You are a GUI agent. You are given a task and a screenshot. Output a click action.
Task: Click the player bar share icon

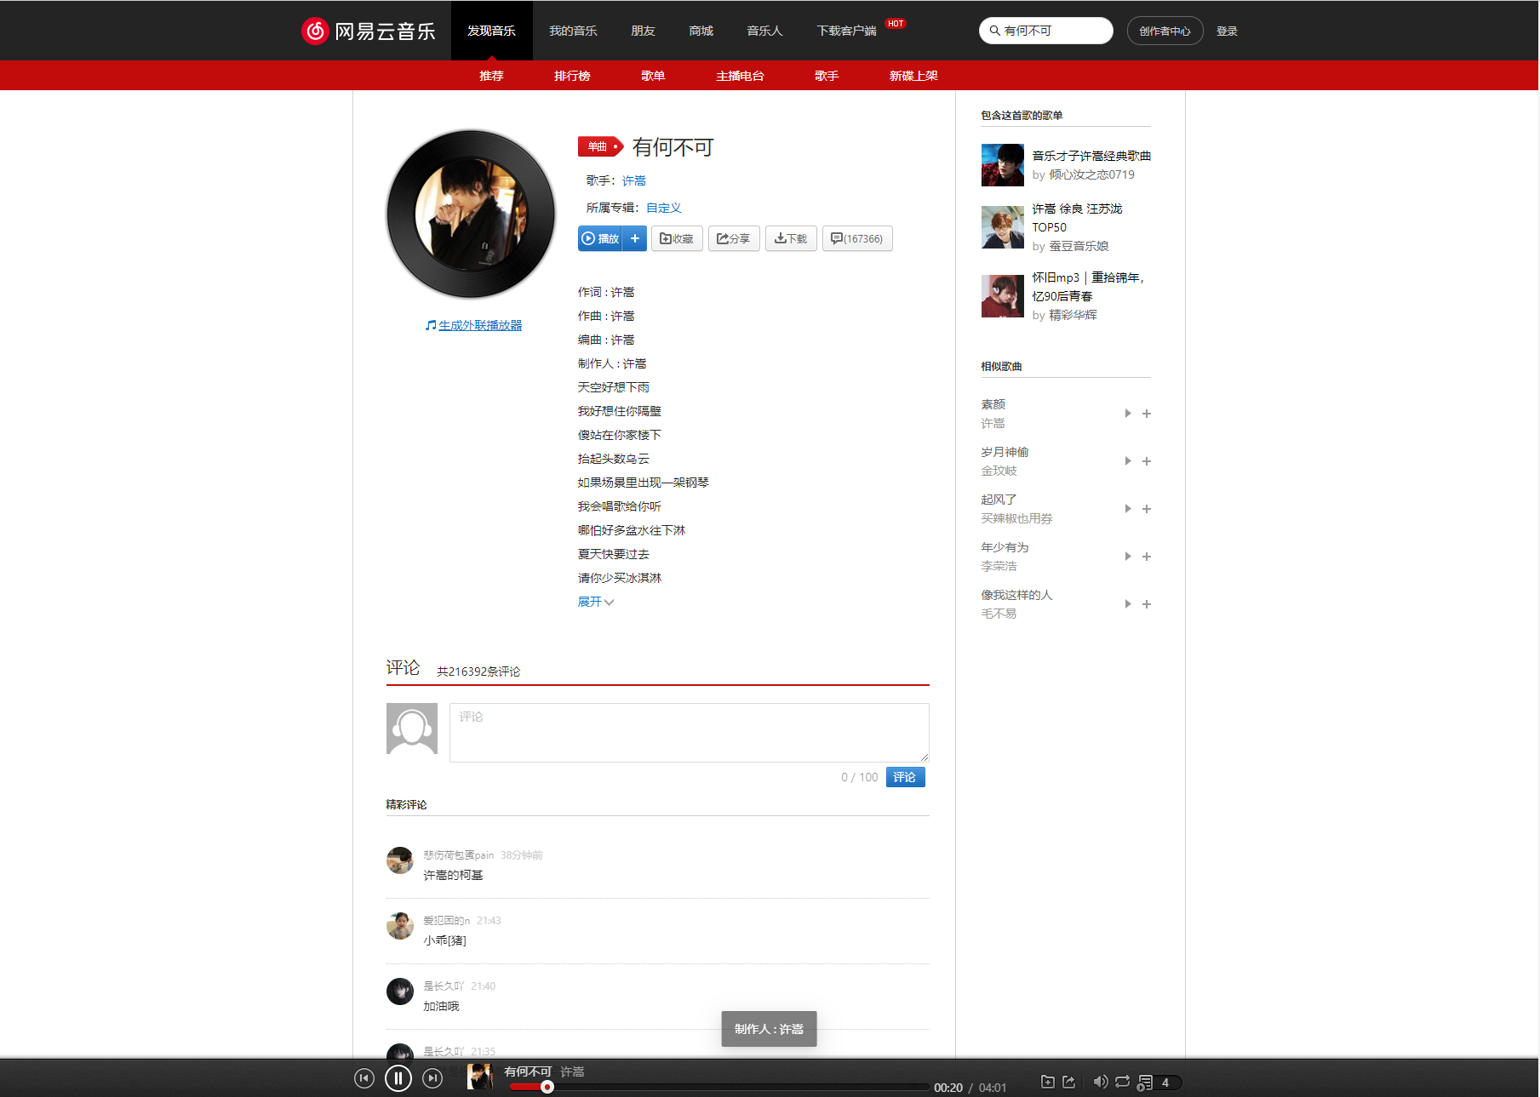pyautogui.click(x=1069, y=1082)
